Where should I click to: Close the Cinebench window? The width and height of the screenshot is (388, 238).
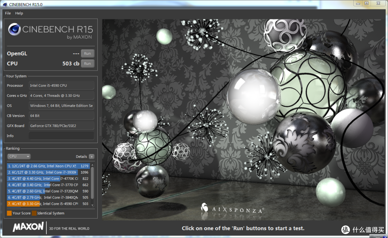pos(378,4)
